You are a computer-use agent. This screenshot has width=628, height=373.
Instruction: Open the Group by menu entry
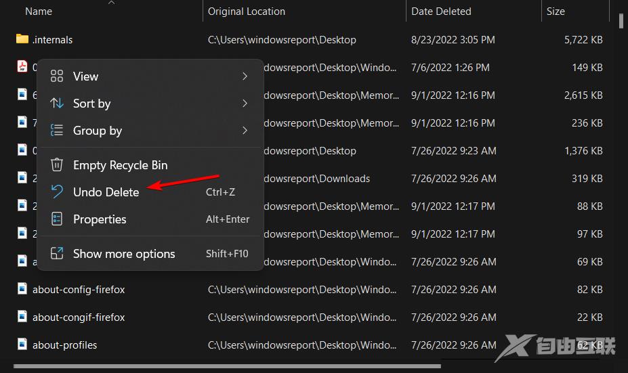pos(150,131)
